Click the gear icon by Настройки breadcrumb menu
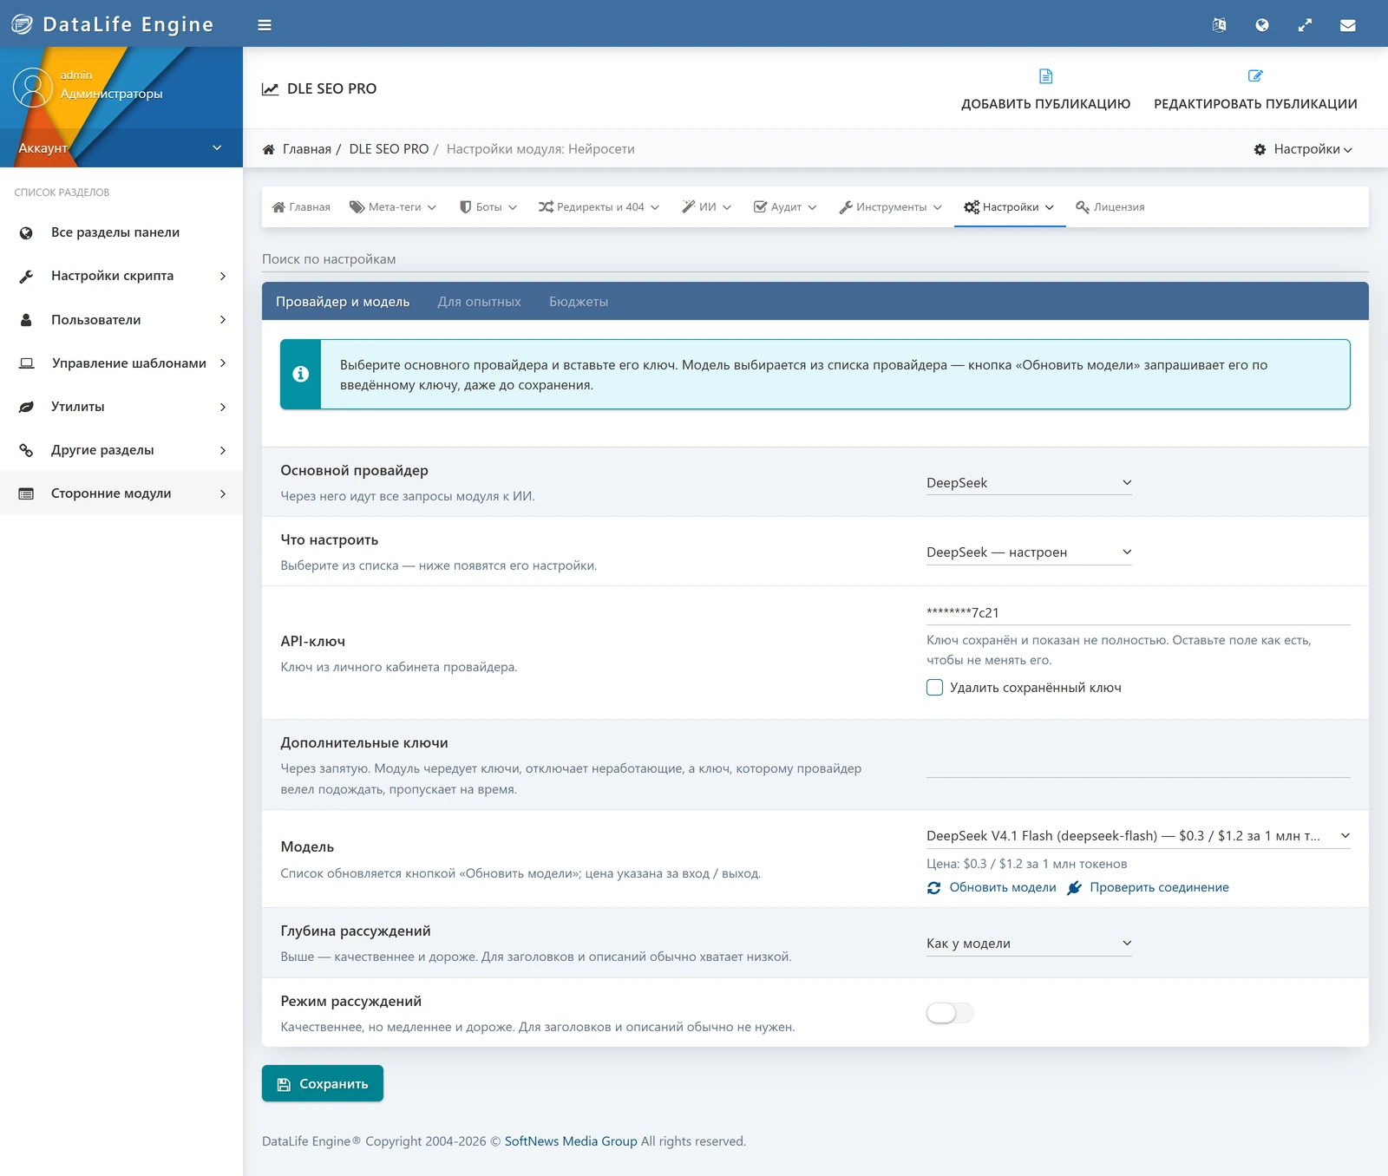This screenshot has height=1176, width=1388. [x=1260, y=150]
